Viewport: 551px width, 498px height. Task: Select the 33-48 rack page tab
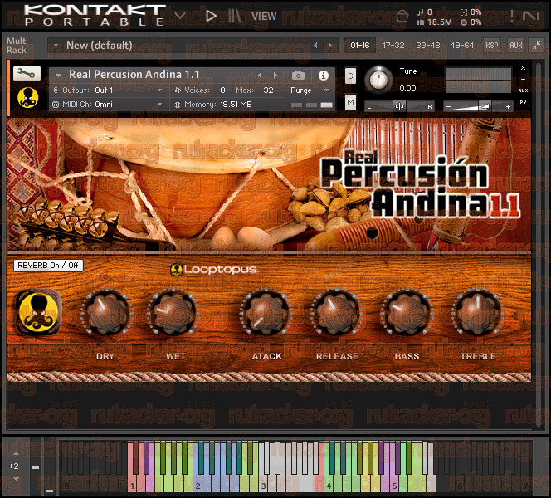pos(427,46)
